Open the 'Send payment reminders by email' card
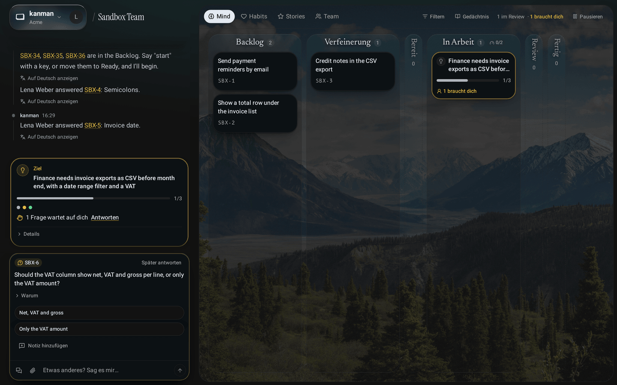This screenshot has height=385, width=617. click(x=255, y=71)
